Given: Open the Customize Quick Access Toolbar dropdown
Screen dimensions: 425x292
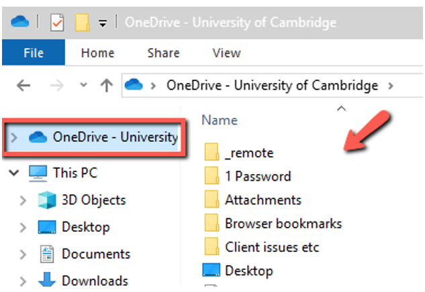Looking at the screenshot, I should [x=103, y=23].
